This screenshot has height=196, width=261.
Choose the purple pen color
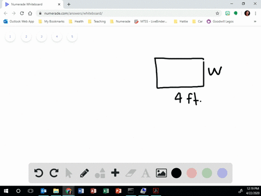[x=222, y=173]
